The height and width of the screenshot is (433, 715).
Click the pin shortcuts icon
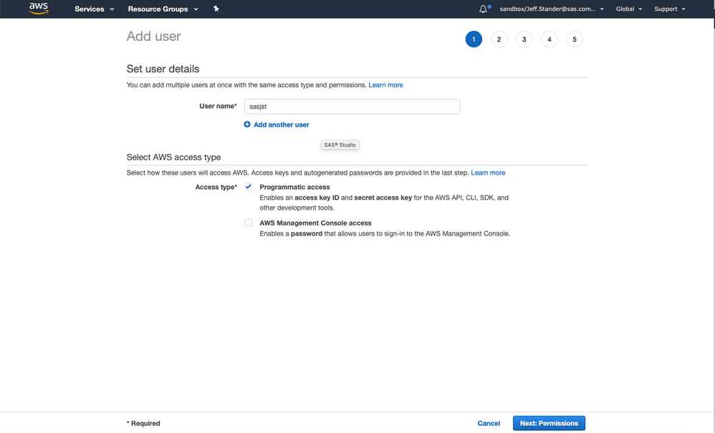point(216,9)
